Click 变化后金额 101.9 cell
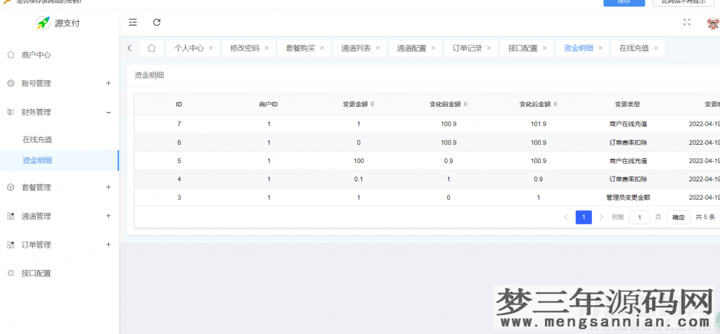 [x=539, y=124]
